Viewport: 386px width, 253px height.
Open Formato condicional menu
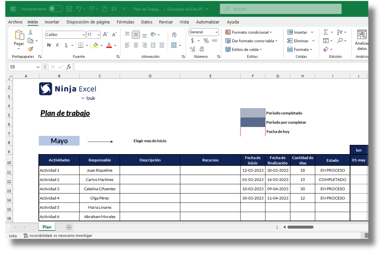pyautogui.click(x=249, y=32)
